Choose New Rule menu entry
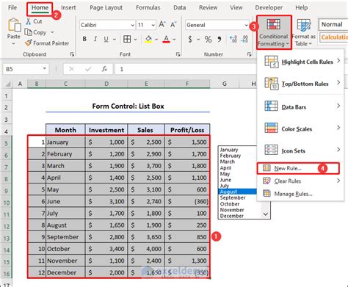 pyautogui.click(x=298, y=168)
